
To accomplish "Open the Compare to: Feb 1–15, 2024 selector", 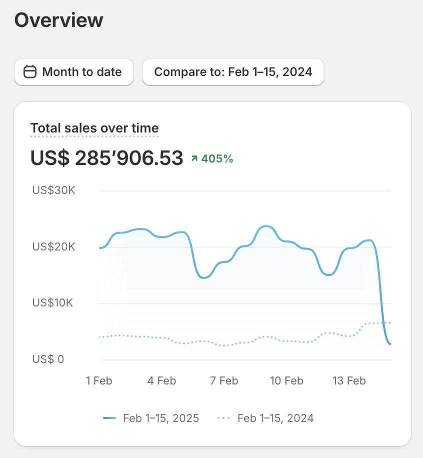I will pyautogui.click(x=233, y=72).
